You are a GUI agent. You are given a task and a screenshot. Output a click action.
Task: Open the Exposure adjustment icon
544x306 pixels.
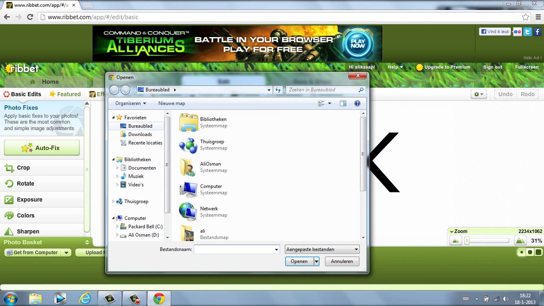pos(9,200)
